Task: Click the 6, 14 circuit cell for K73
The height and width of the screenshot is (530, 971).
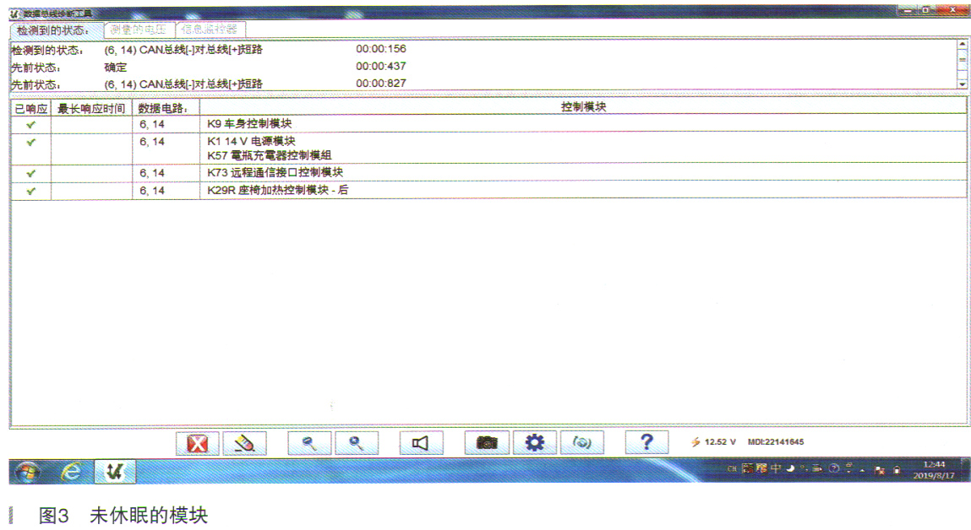Action: [166, 173]
